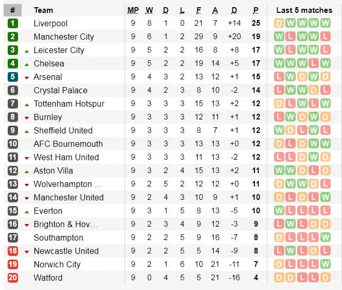Open the Tottenham Hotspur team link
This screenshot has width=342, height=290.
pos(69,104)
